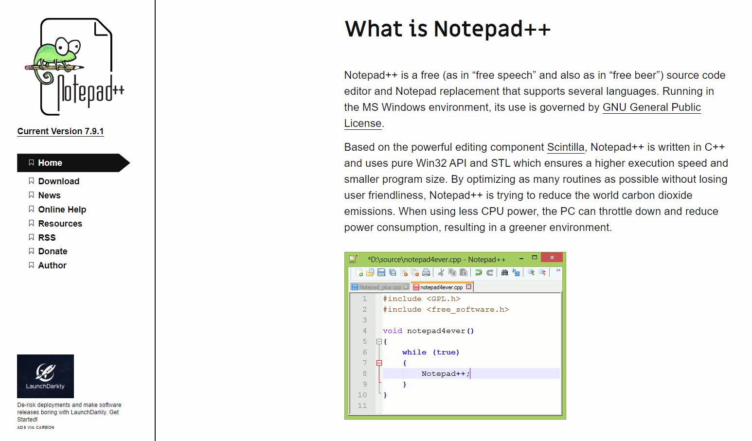Click the Close document toolbar icon
This screenshot has width=752, height=441.
pyautogui.click(x=404, y=272)
